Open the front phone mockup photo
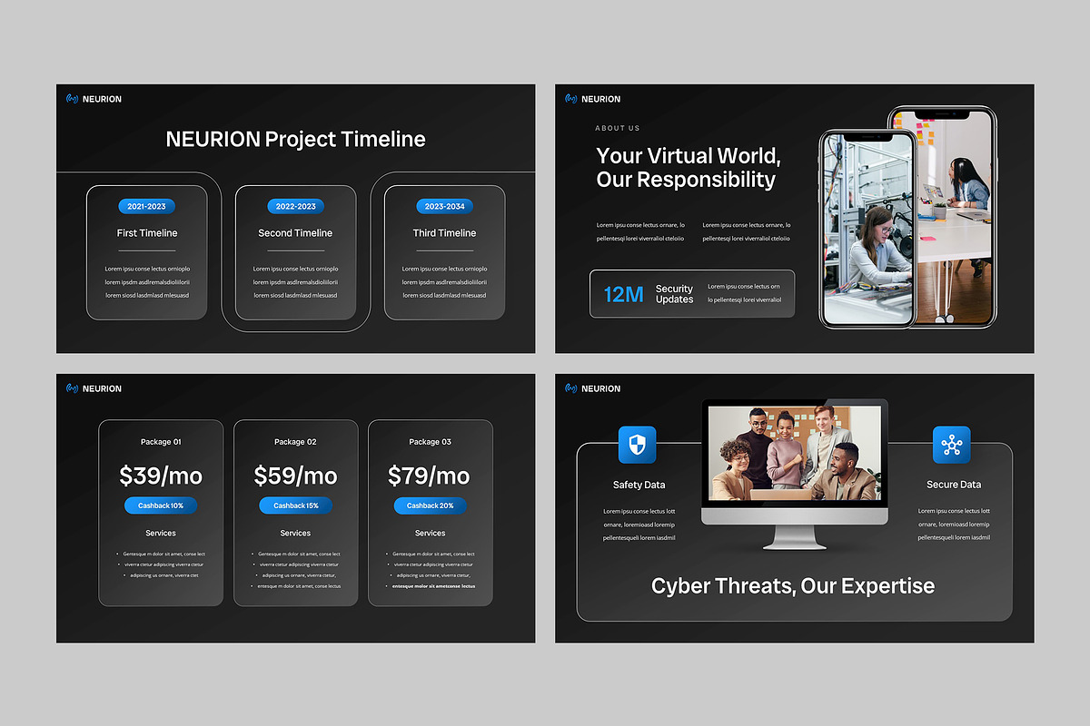Screen dimensions: 1090x726 point(867,231)
